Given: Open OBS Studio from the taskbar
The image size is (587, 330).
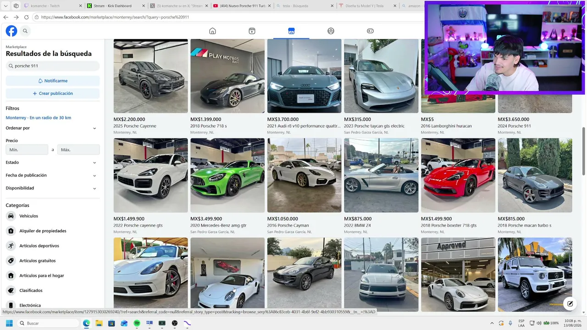Looking at the screenshot, I should point(175,323).
